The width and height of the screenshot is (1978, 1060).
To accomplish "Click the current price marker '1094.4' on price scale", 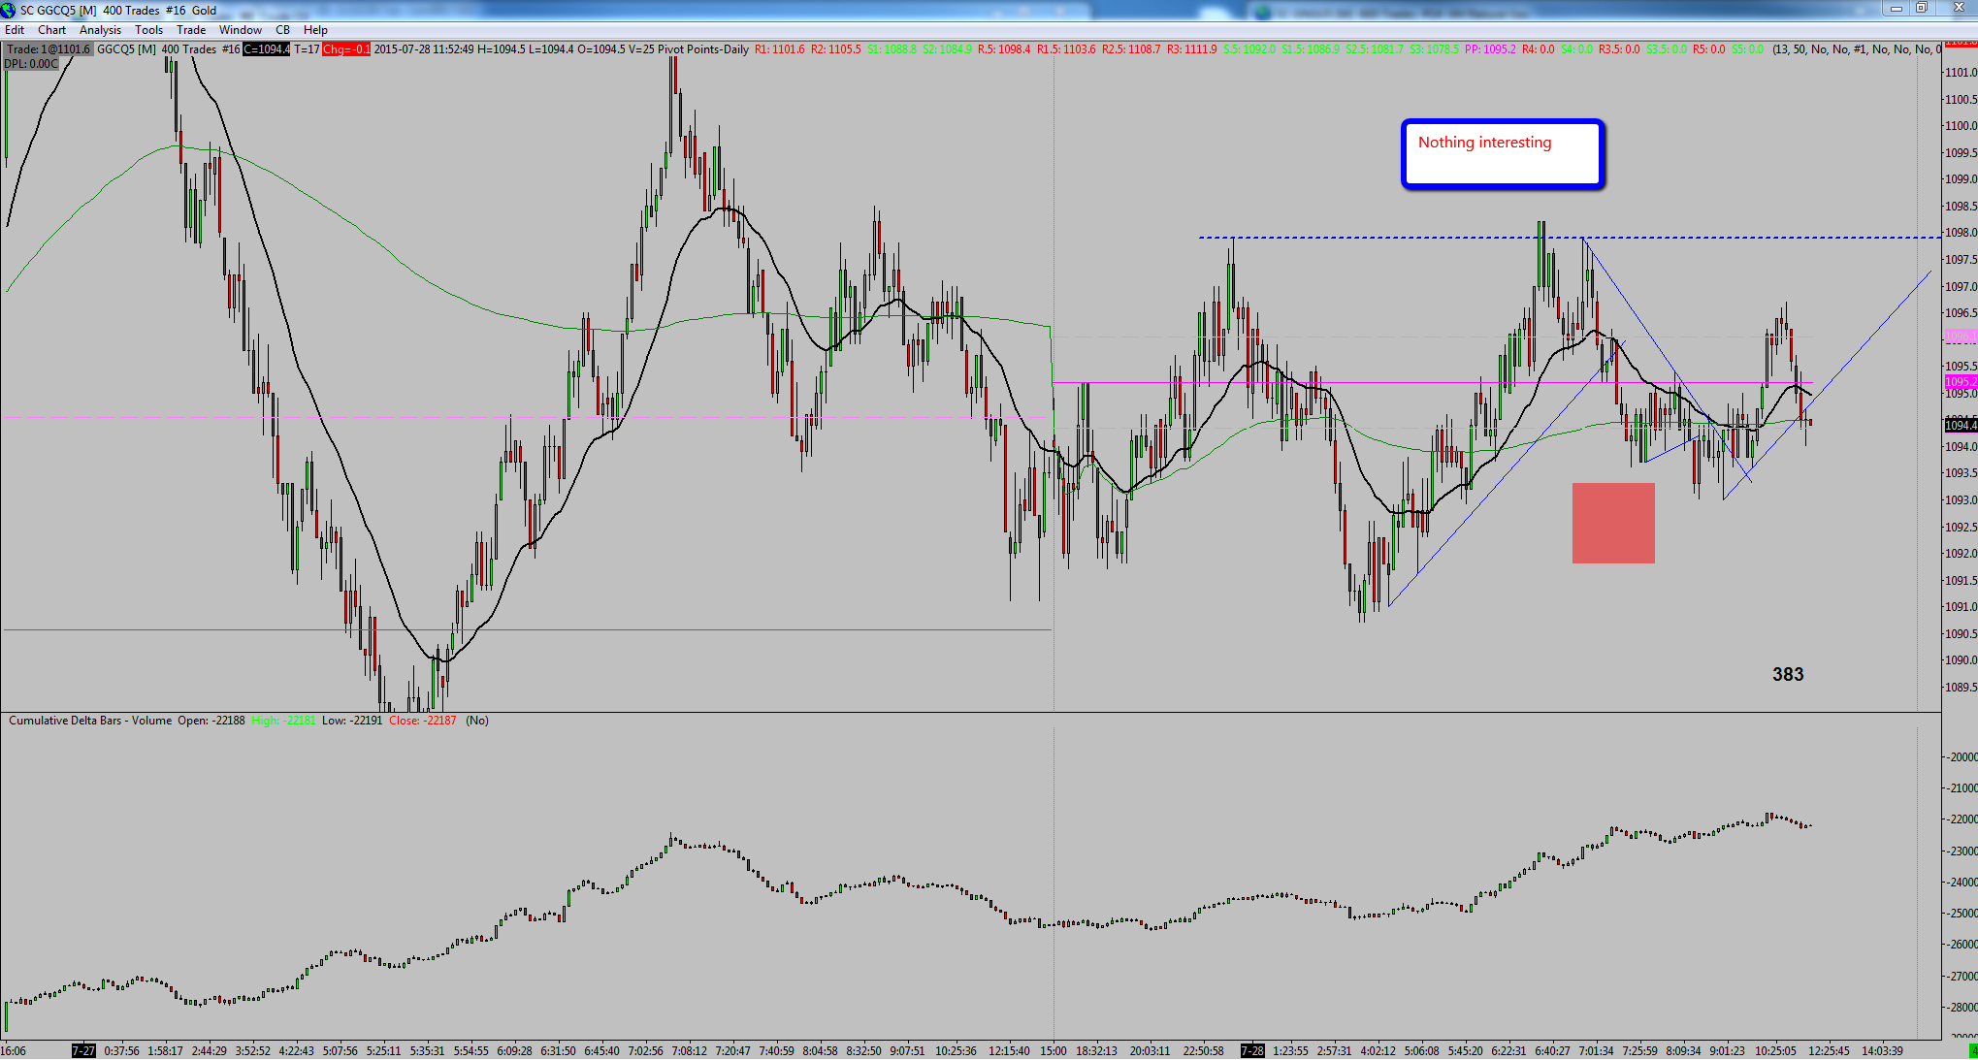I will [x=1961, y=426].
